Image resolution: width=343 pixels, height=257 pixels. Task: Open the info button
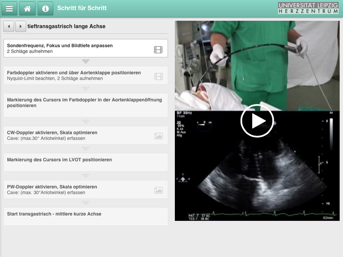coord(46,8)
